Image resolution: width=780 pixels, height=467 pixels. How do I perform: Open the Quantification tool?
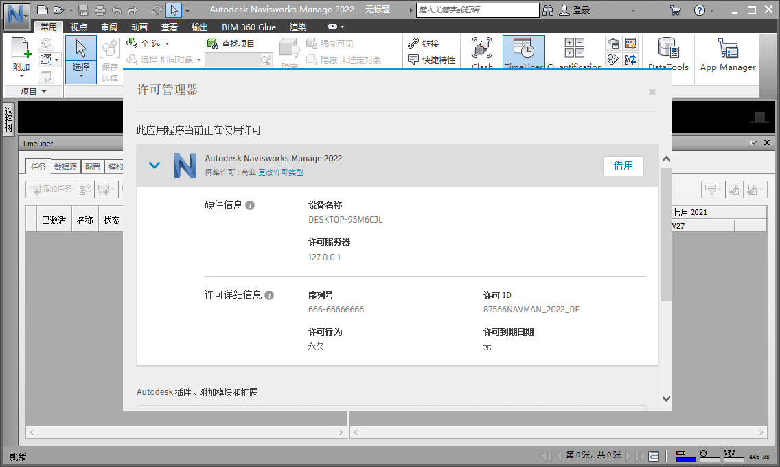pos(575,53)
